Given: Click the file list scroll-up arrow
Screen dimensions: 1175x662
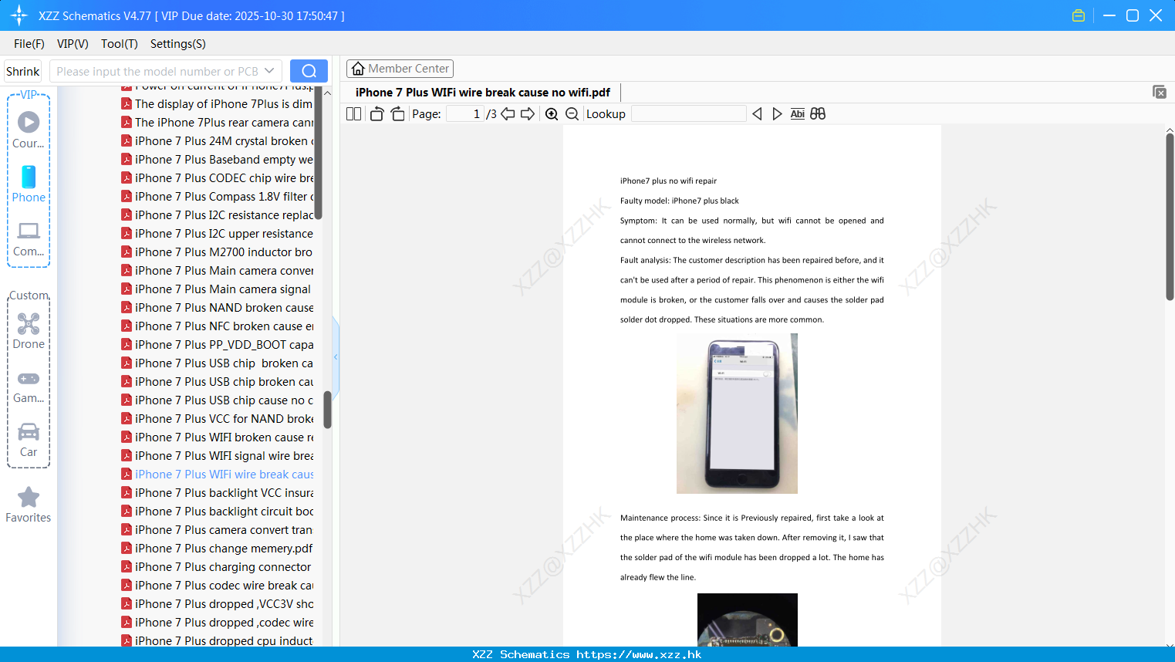Looking at the screenshot, I should click(x=327, y=93).
